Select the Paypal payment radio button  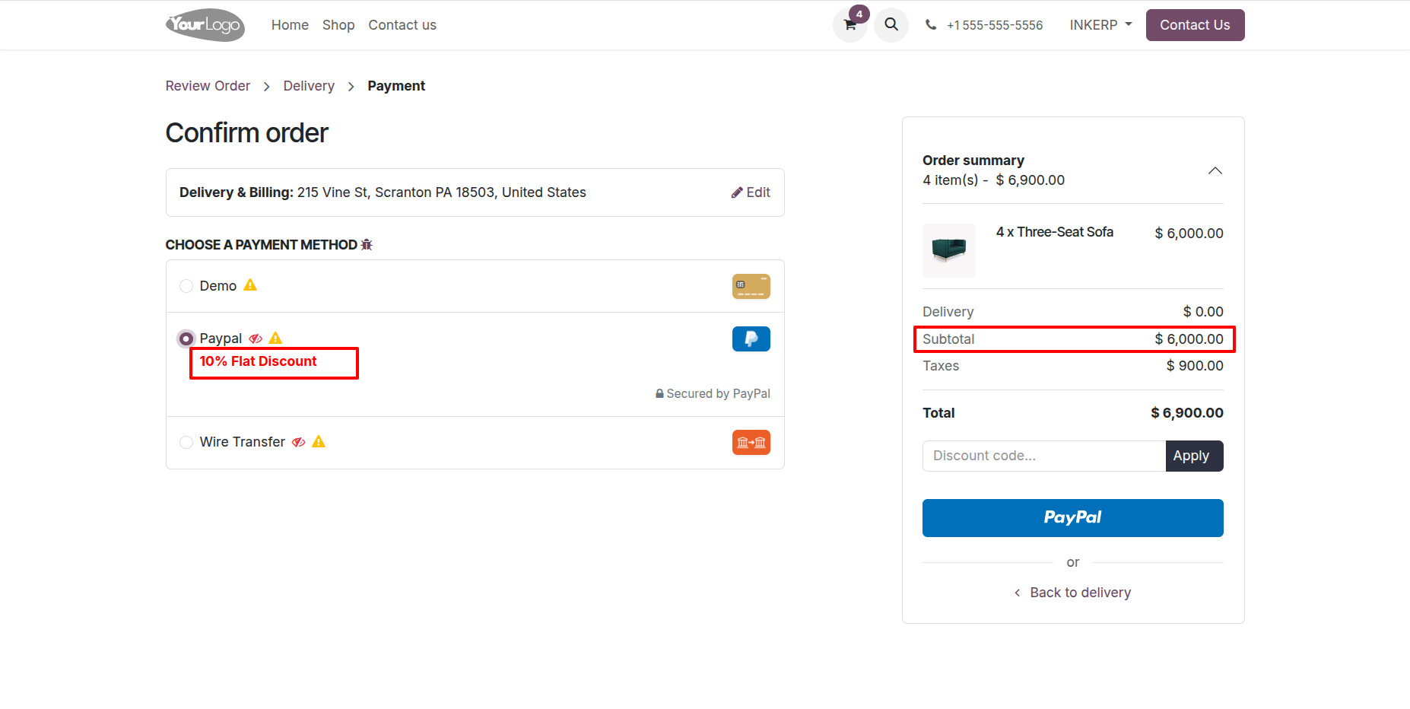click(x=186, y=339)
